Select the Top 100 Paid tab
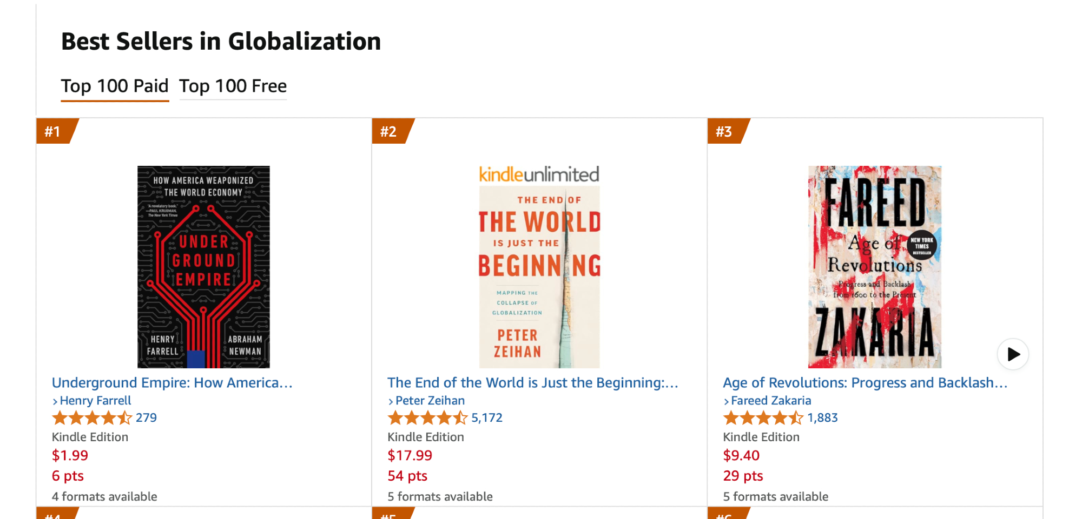Viewport: 1082px width, 519px height. 115,86
